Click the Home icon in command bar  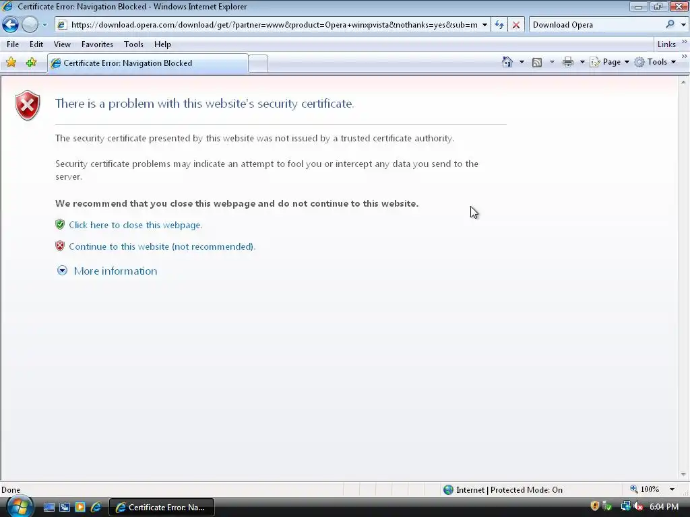click(507, 63)
